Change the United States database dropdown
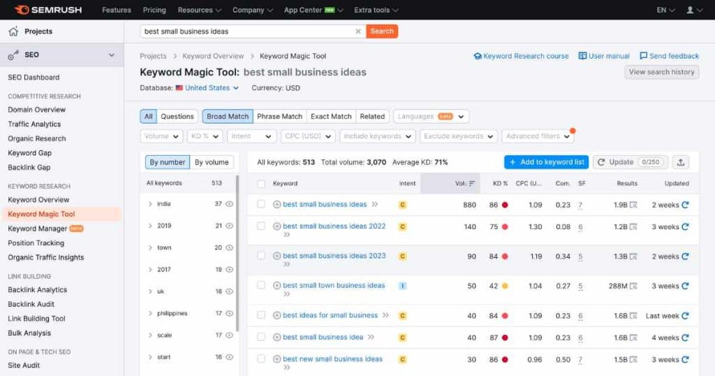Viewport: 715px width, 376px height. tap(207, 87)
